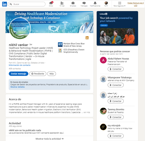Click my microjob avatar logo

tap(103, 127)
